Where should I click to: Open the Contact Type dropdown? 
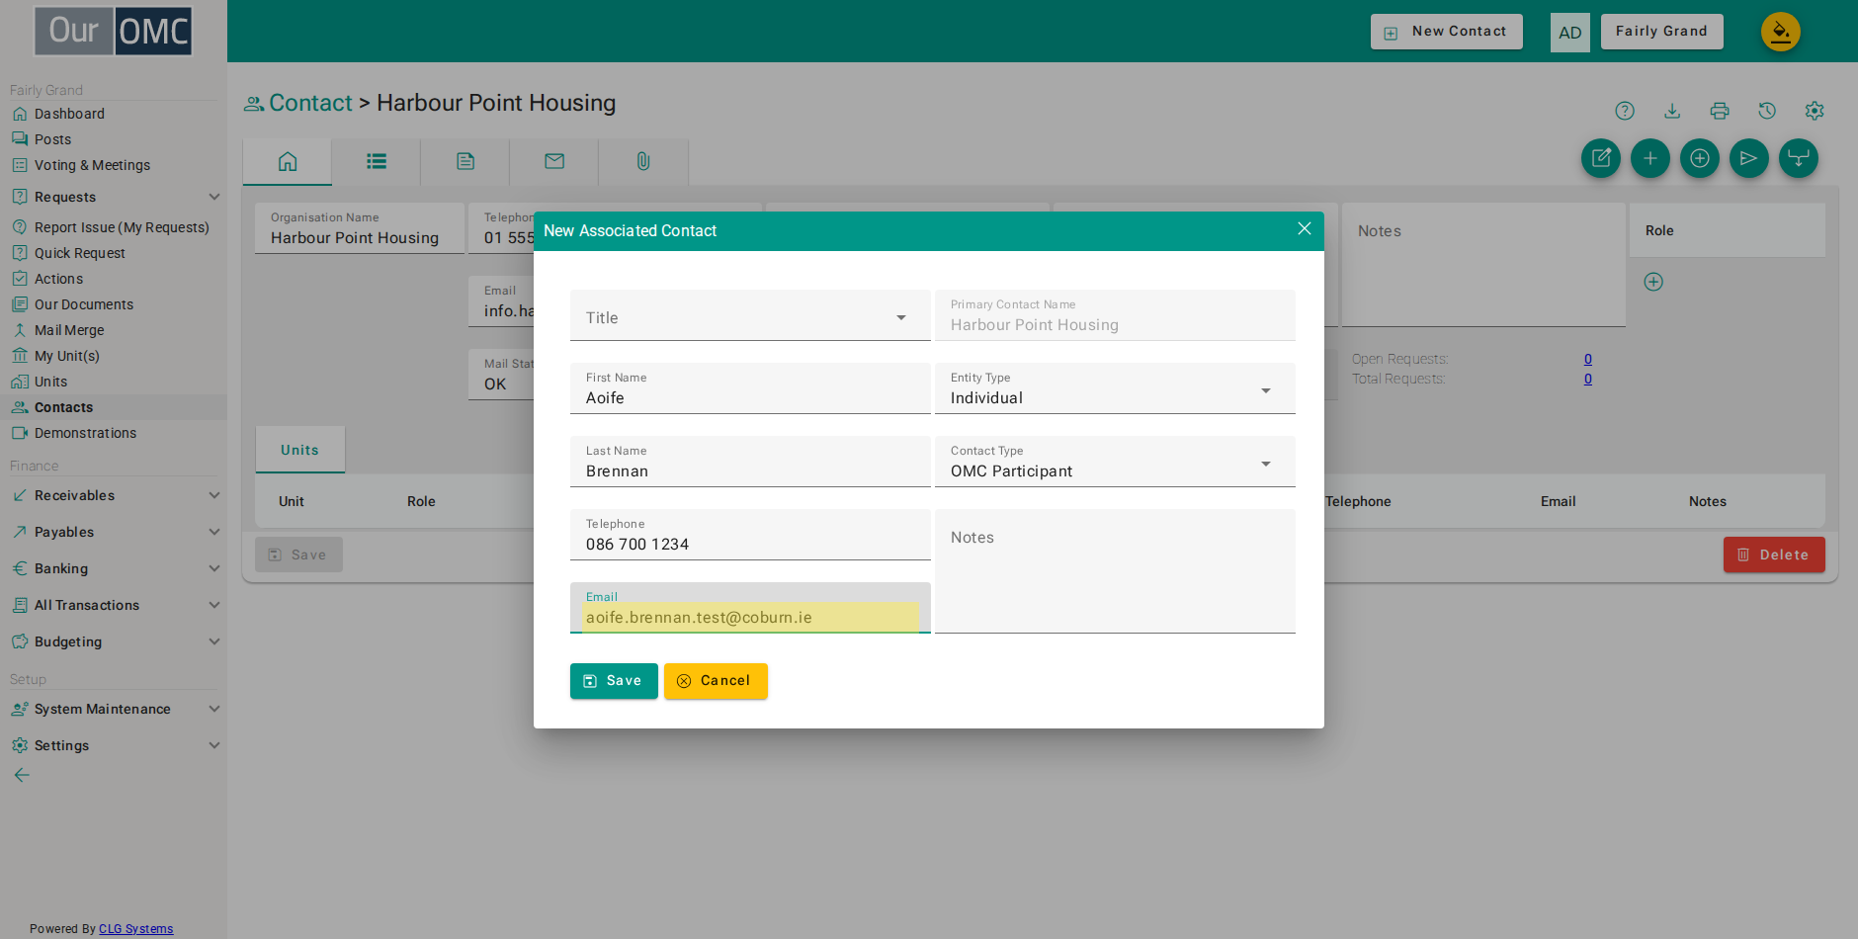(x=1115, y=462)
